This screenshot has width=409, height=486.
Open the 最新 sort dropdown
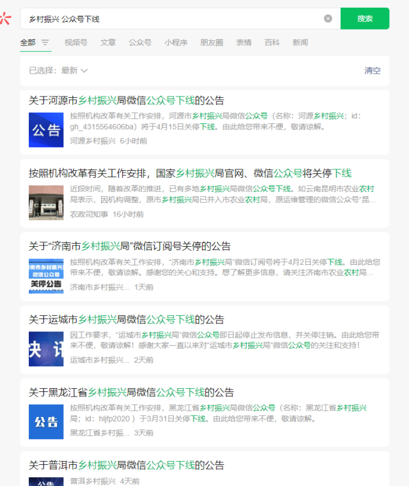coord(74,70)
